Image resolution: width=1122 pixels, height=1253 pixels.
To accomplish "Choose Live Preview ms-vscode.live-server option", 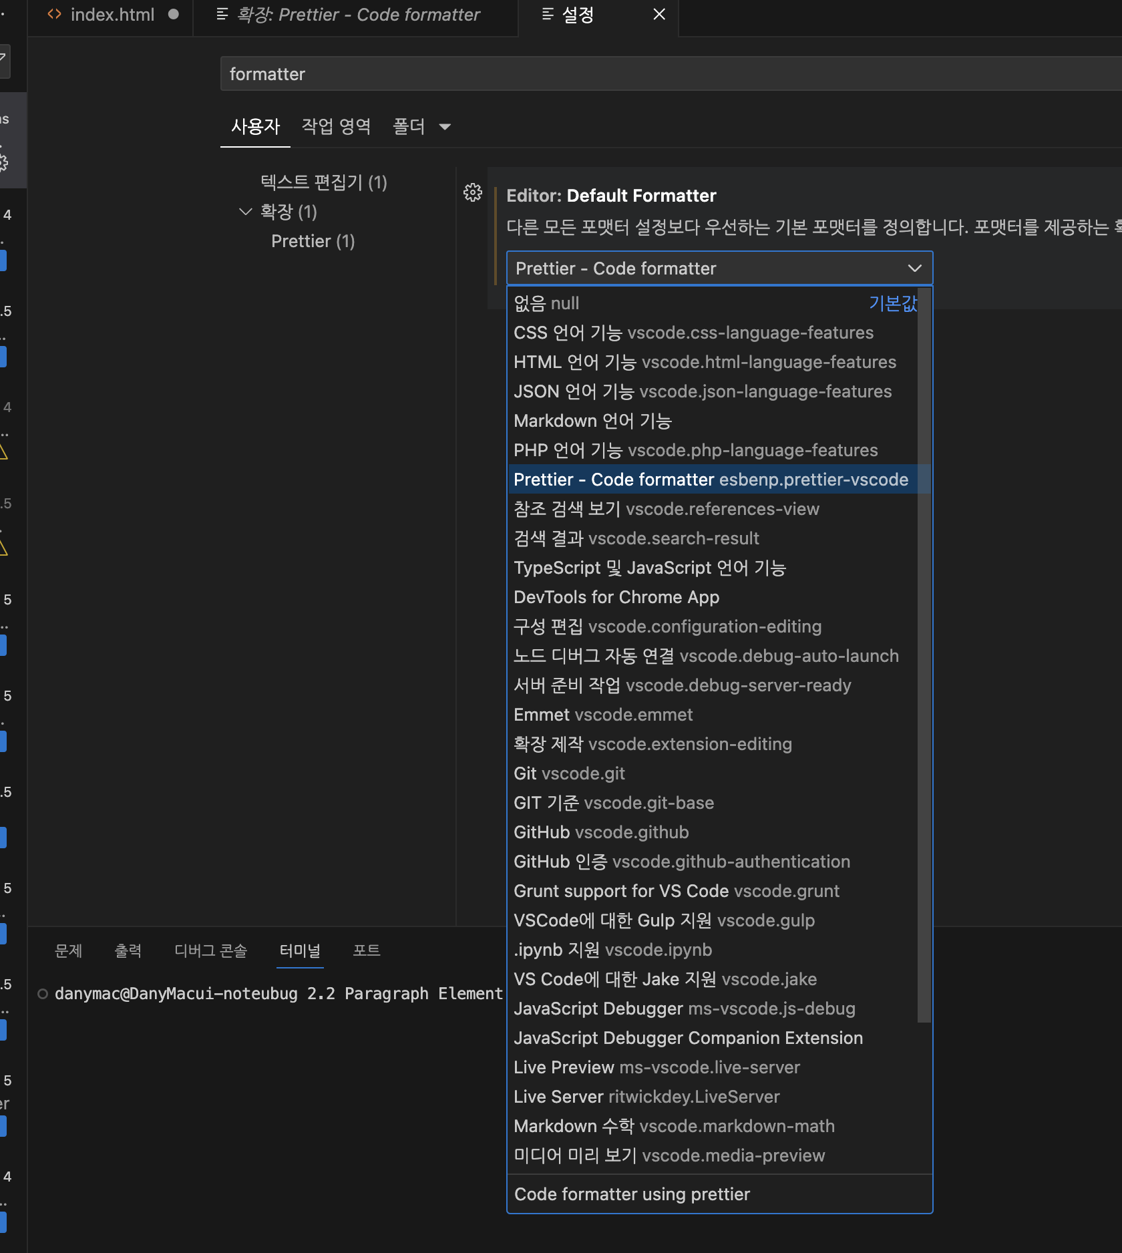I will coord(713,1067).
